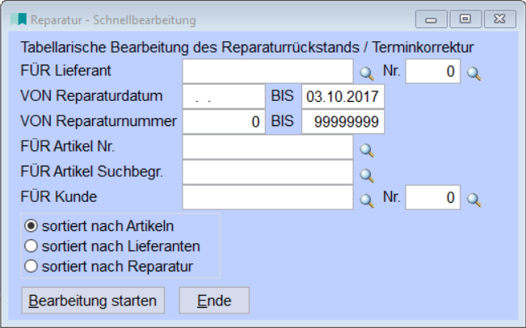Click the BIS label in Reparaturdatum row

pyautogui.click(x=283, y=96)
